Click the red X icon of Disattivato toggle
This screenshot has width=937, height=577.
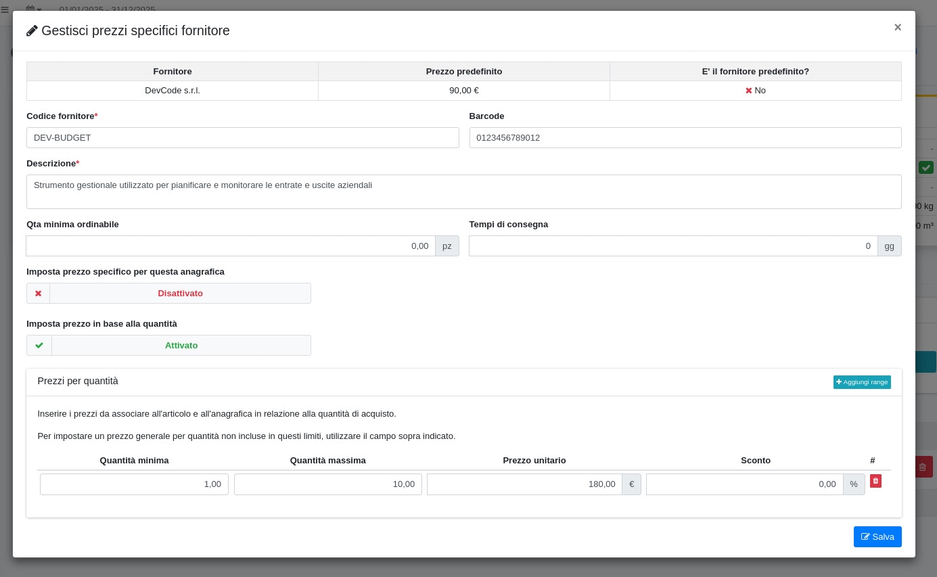click(39, 294)
